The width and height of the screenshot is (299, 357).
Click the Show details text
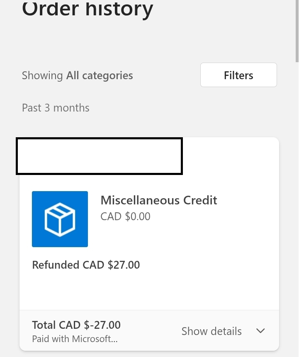click(211, 331)
